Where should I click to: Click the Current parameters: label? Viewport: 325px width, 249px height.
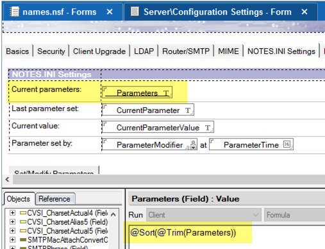click(46, 89)
